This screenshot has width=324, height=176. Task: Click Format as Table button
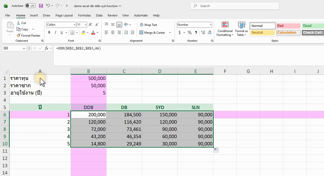pos(241,29)
